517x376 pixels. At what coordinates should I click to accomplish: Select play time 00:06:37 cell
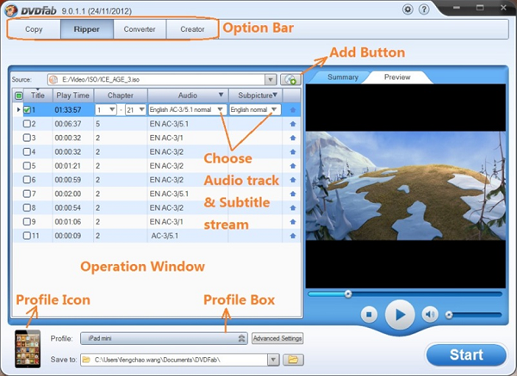pos(68,124)
